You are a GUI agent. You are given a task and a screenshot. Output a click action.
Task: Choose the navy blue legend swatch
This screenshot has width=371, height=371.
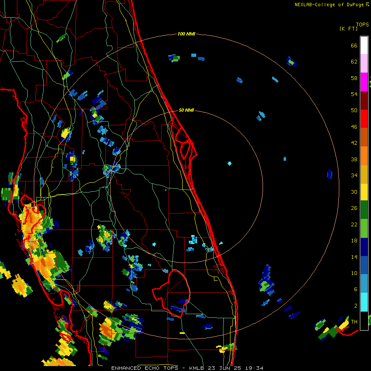(x=364, y=247)
